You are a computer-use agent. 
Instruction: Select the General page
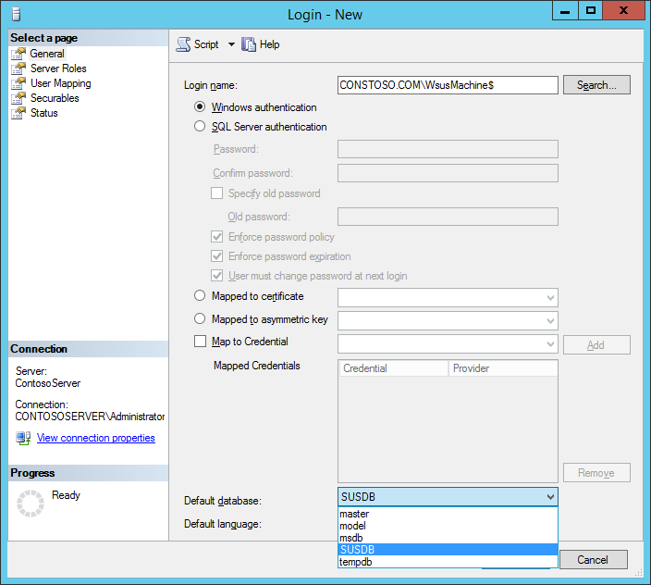coord(47,54)
